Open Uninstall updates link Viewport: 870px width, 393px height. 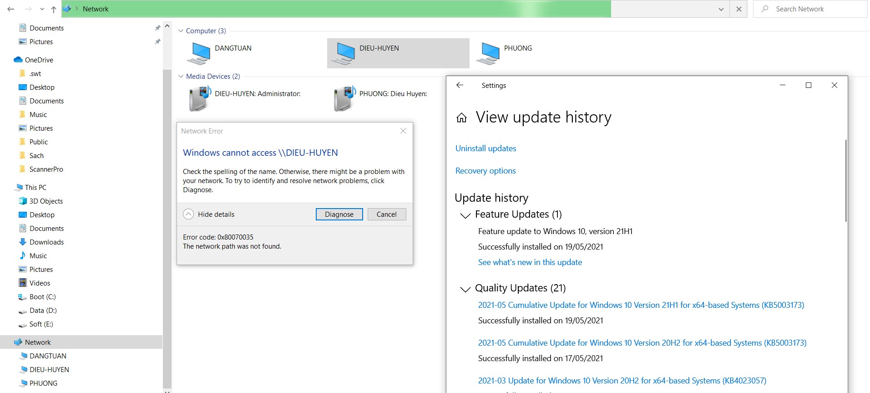pyautogui.click(x=486, y=148)
